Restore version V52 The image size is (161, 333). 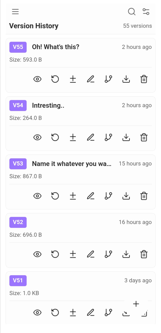[x=55, y=254]
